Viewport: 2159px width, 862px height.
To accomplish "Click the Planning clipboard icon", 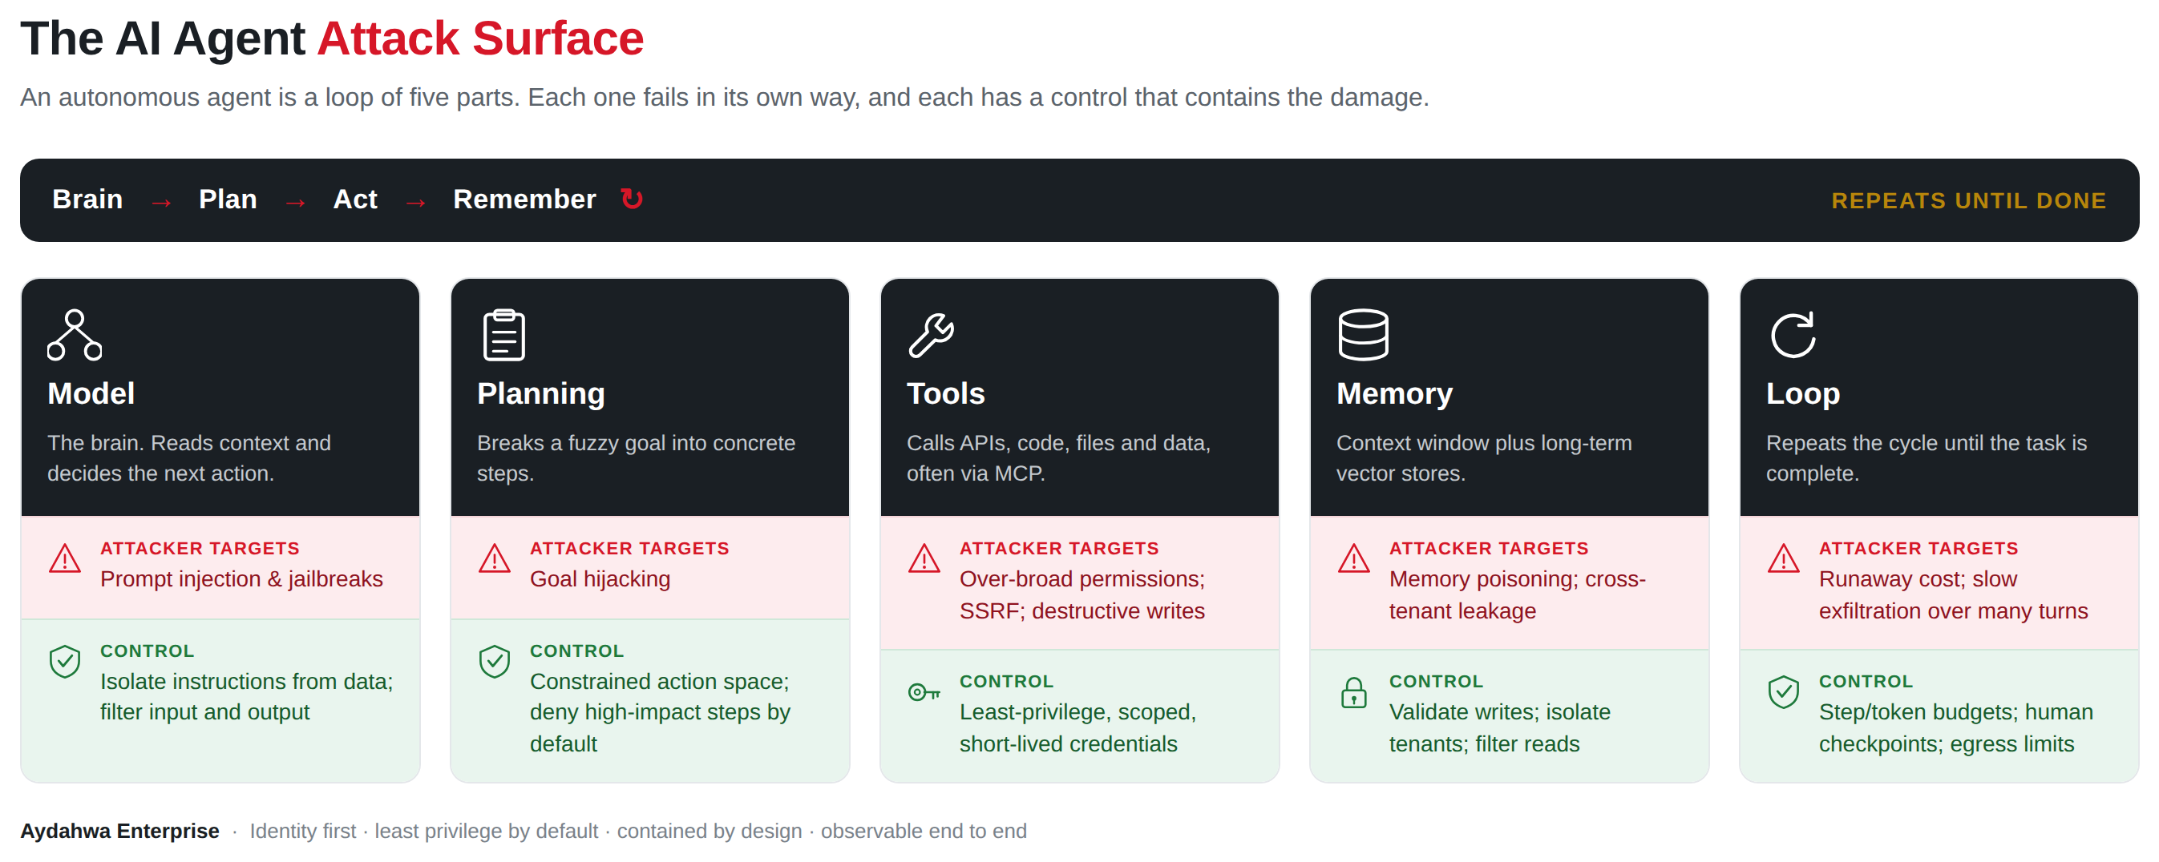I will pyautogui.click(x=503, y=335).
